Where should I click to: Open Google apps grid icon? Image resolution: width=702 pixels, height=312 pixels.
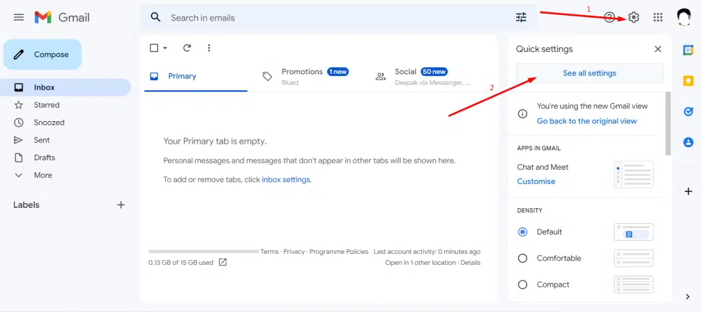point(657,17)
